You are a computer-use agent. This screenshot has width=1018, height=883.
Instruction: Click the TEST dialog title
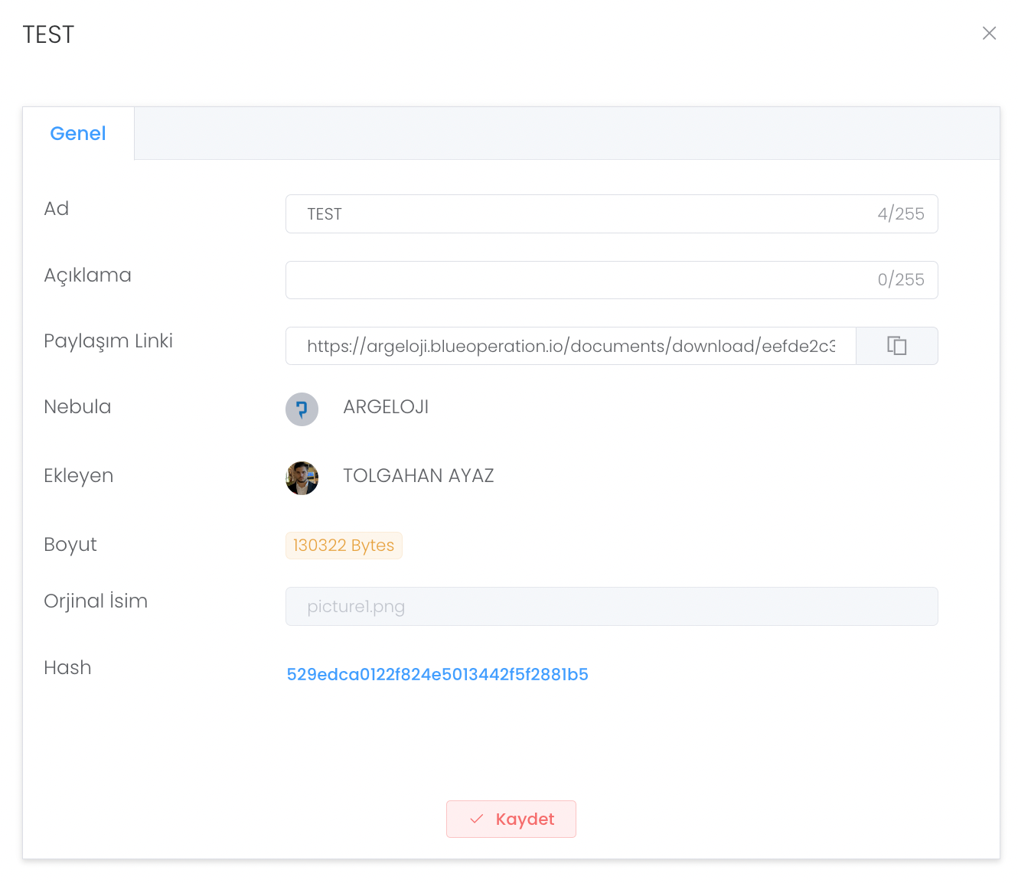point(48,34)
